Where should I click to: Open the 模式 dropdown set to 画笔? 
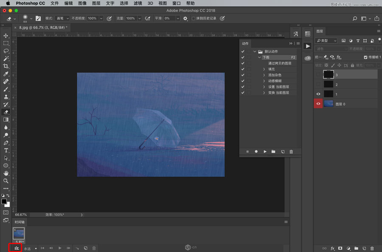[62, 19]
